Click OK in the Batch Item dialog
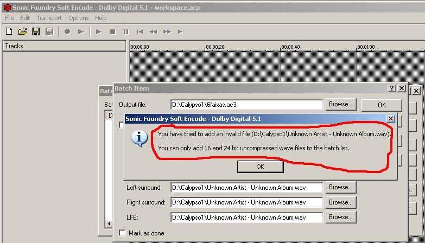The height and width of the screenshot is (243, 425). pyautogui.click(x=382, y=105)
